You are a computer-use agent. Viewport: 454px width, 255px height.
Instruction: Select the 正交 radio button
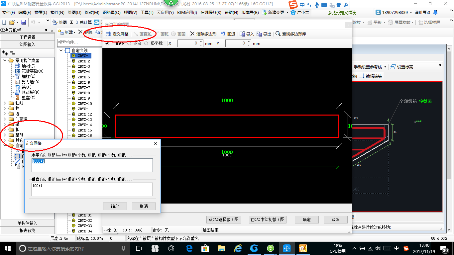tap(129, 43)
